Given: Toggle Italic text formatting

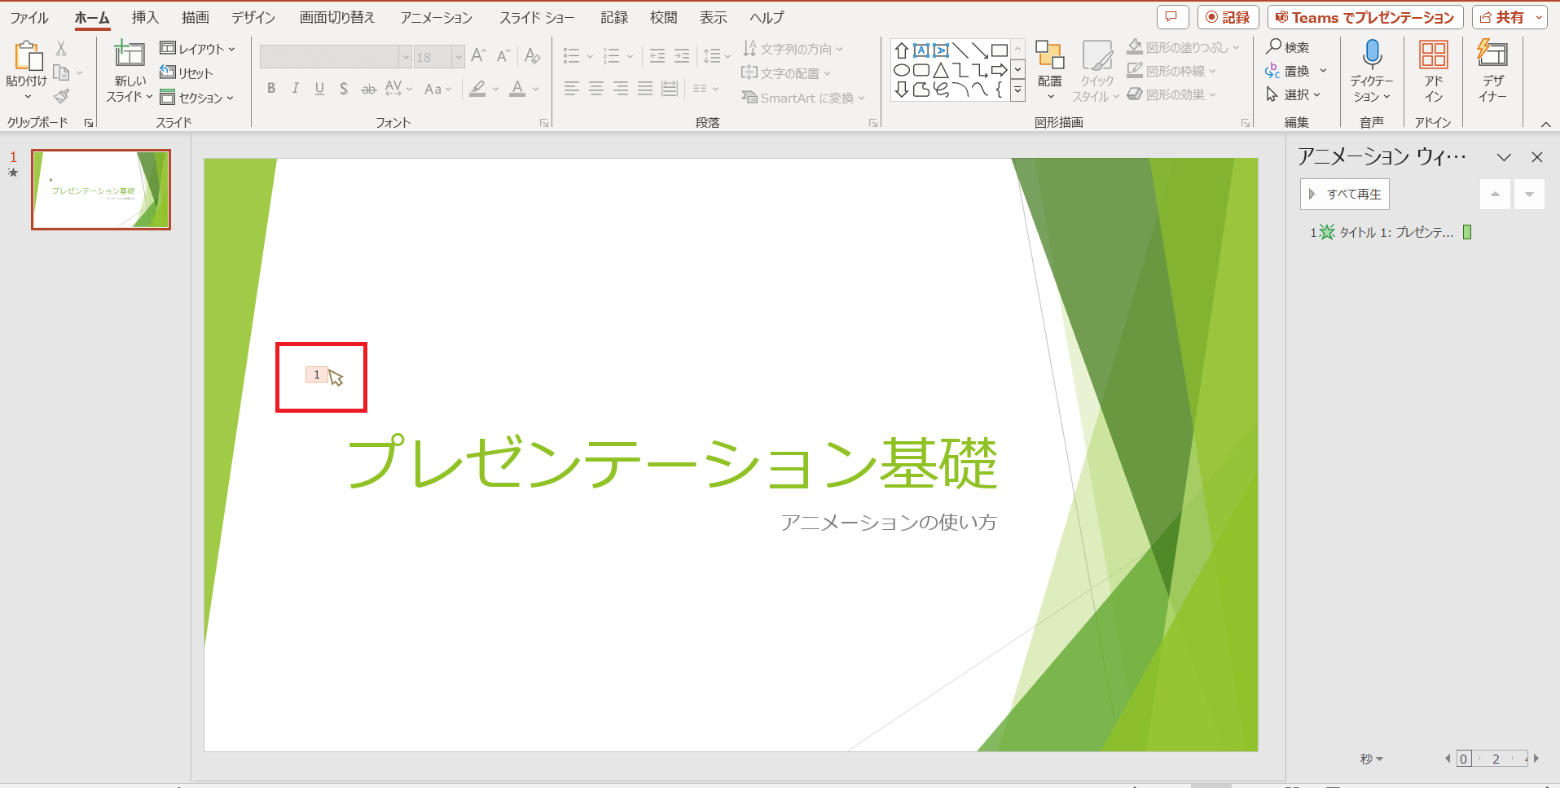Looking at the screenshot, I should (295, 89).
